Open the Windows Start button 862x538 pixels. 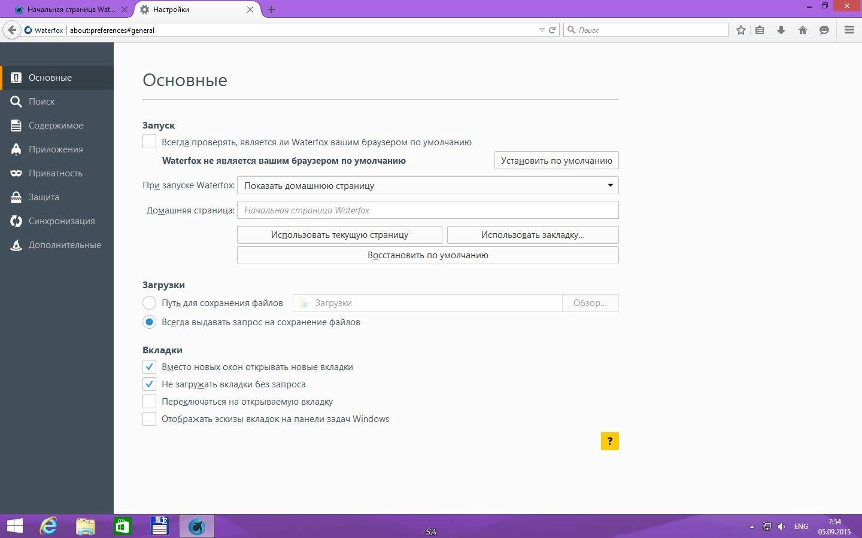(14, 526)
